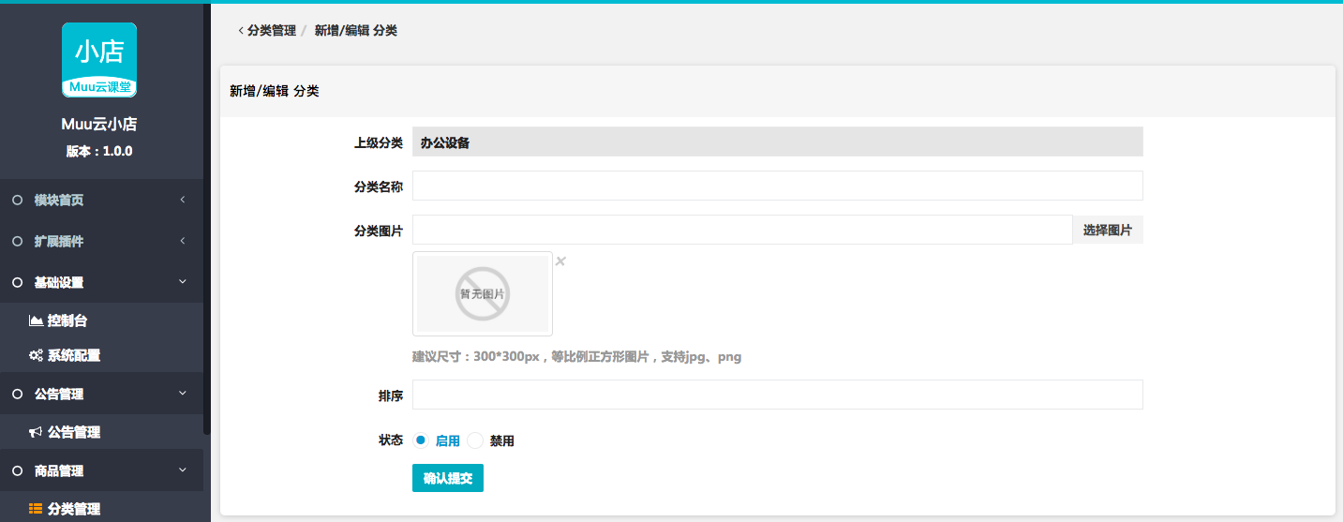Click the 选择图片 button
This screenshot has width=1343, height=522.
click(1108, 230)
